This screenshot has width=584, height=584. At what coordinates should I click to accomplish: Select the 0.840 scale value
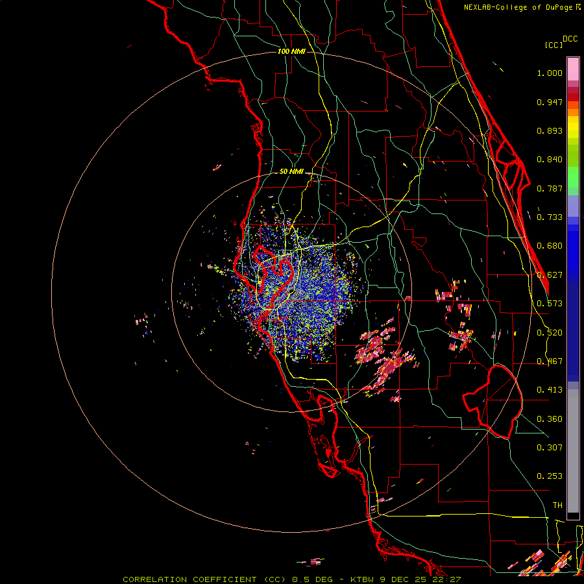point(550,160)
